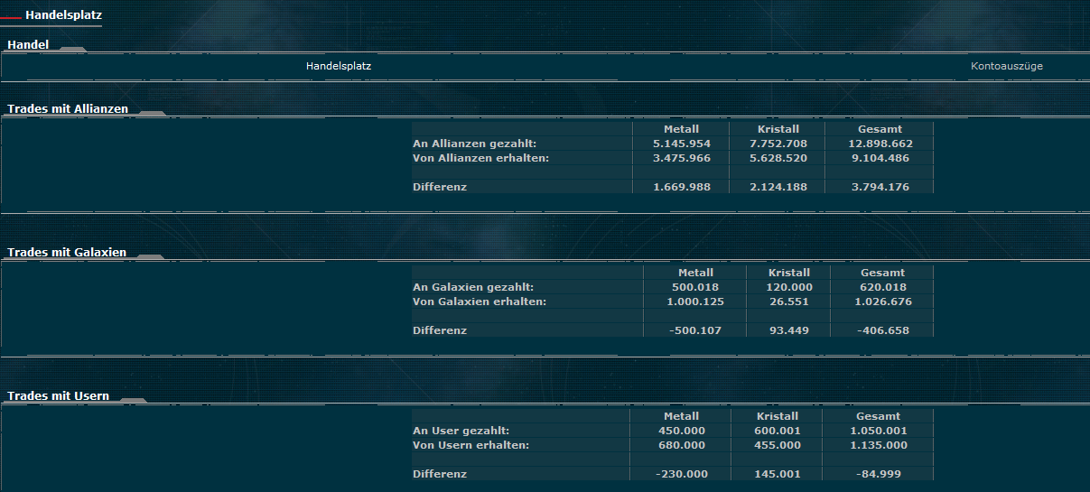
Task: Open the Kontoauszüge tab
Action: (x=1007, y=66)
